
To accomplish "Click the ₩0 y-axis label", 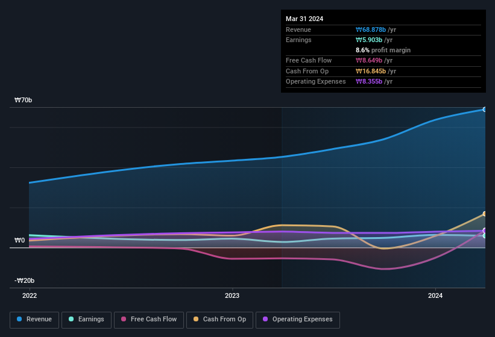I will 19,240.
